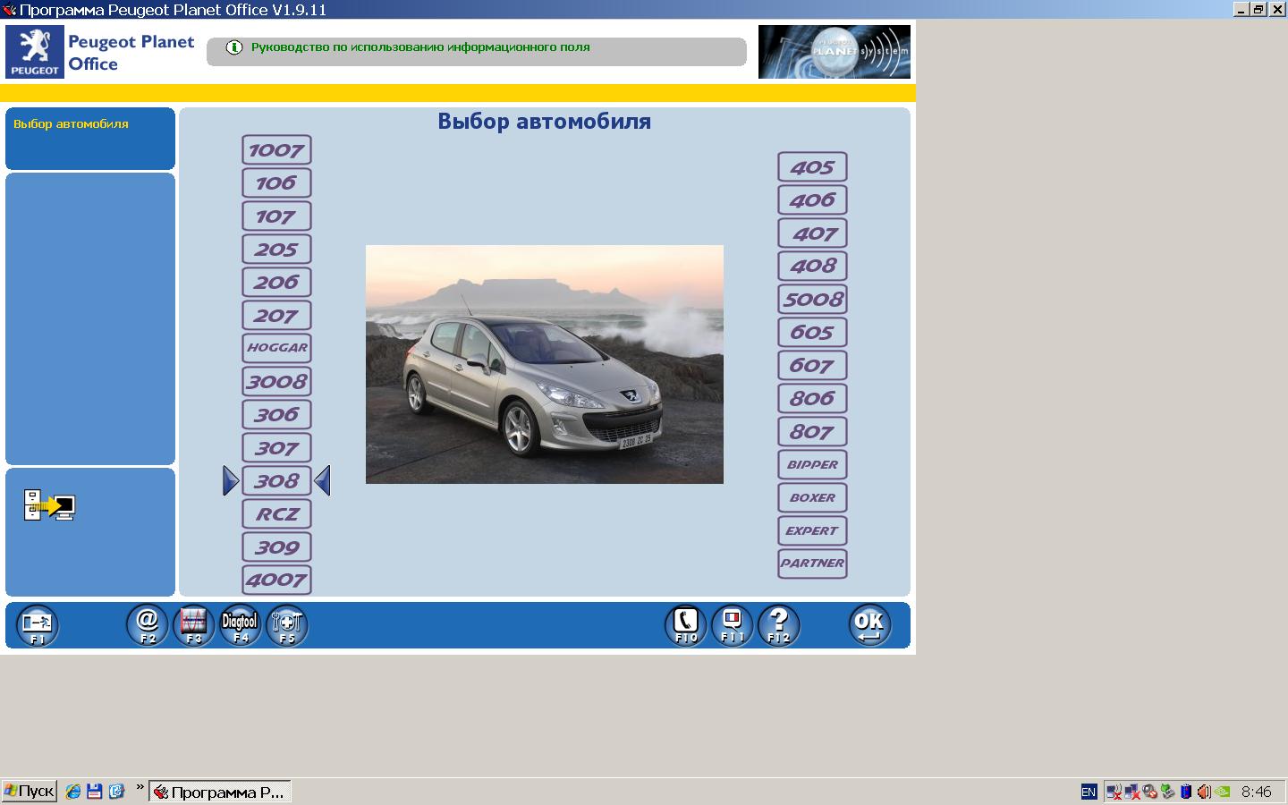Click the right-pointing arrow beside 308
The height and width of the screenshot is (805, 1288).
click(x=231, y=481)
